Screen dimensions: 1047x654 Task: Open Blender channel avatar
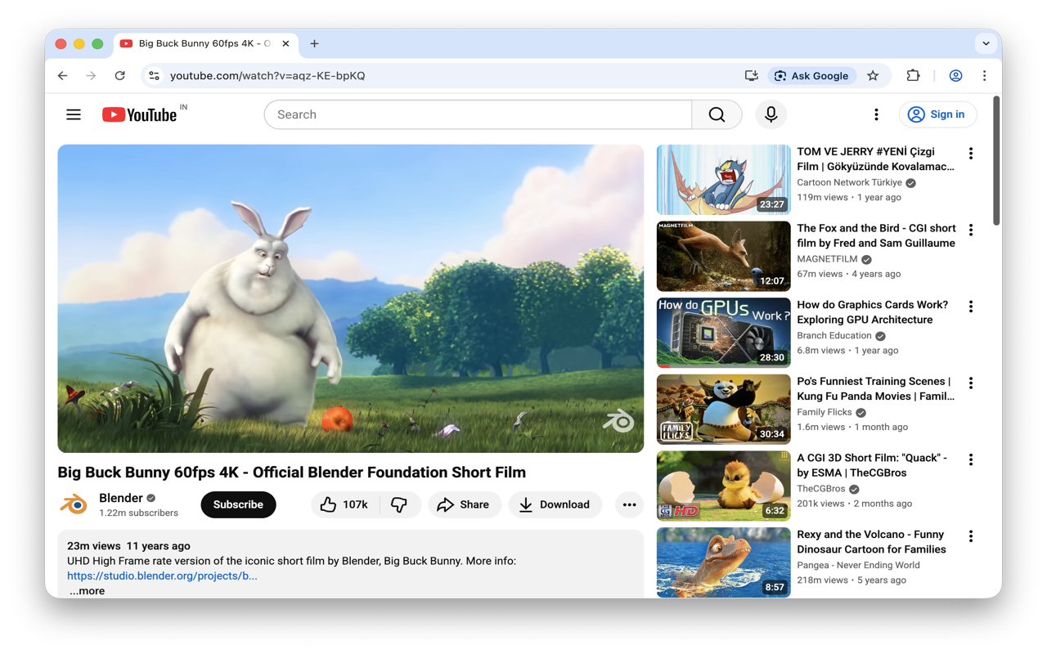[74, 504]
